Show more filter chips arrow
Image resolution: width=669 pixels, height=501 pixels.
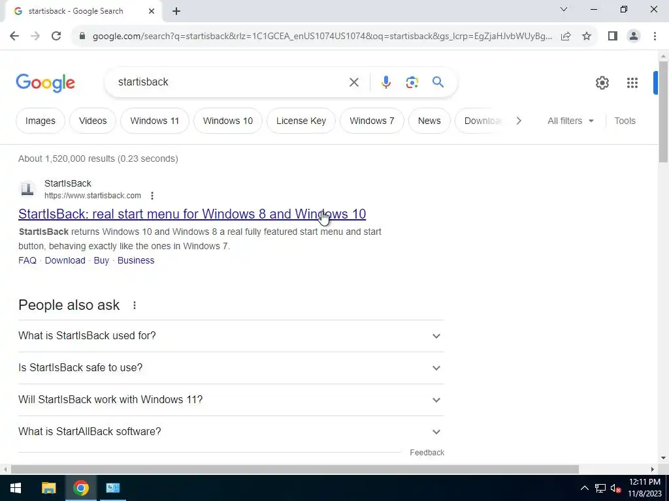tap(518, 121)
